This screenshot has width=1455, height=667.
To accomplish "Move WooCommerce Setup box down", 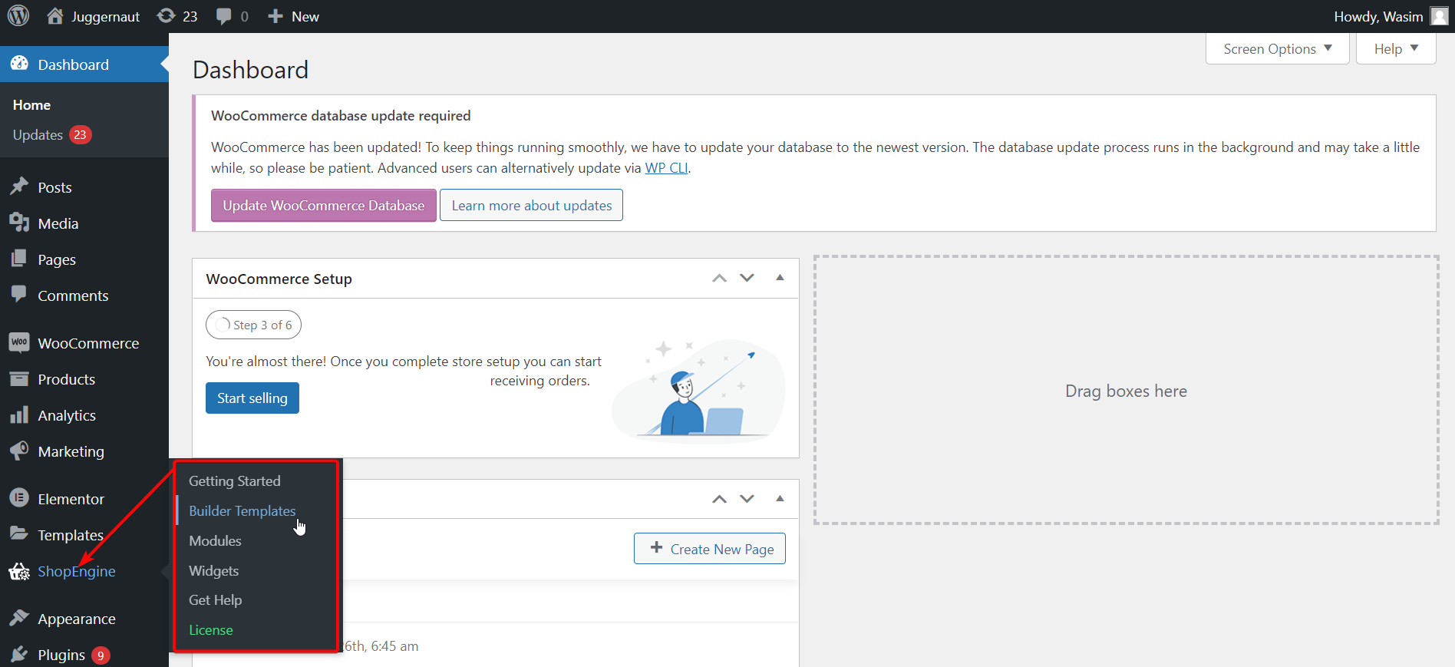I will [x=747, y=278].
